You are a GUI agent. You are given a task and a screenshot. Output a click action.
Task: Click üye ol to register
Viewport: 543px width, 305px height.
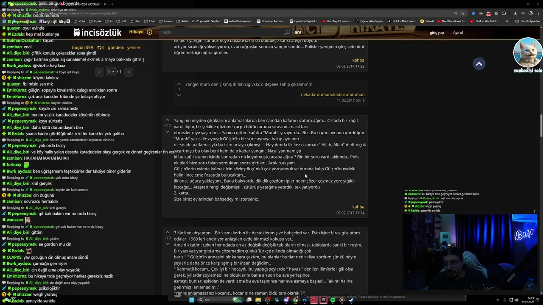click(458, 33)
